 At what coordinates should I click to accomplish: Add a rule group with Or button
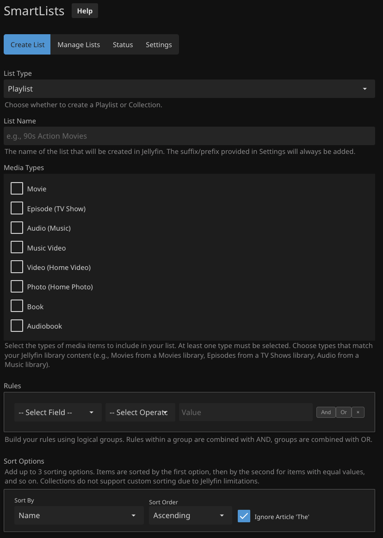tap(344, 412)
